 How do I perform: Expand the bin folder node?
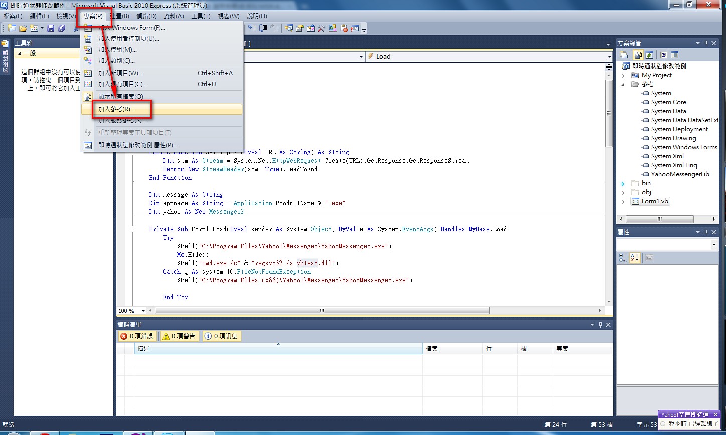pyautogui.click(x=623, y=183)
